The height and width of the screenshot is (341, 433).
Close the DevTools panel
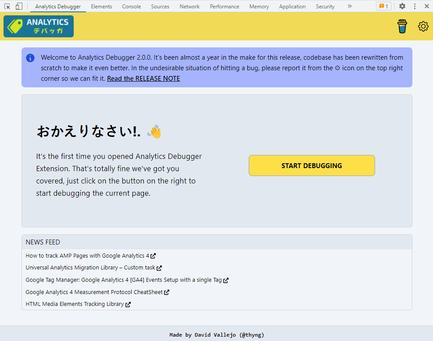tap(426, 6)
